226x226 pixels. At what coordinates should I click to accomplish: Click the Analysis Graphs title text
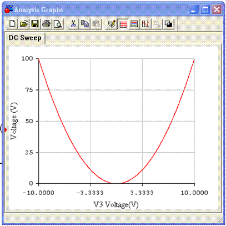[39, 10]
